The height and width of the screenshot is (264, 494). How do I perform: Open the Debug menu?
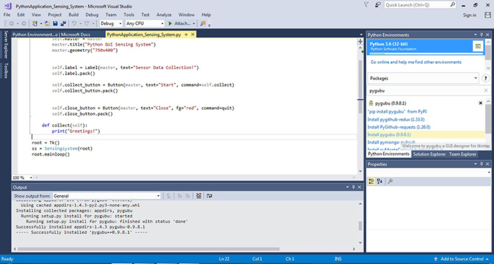92,15
